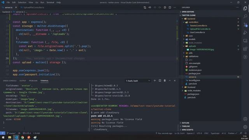The width and height of the screenshot is (249, 140).
Task: Click VS Code taskbar icon
Action: tap(16, 137)
